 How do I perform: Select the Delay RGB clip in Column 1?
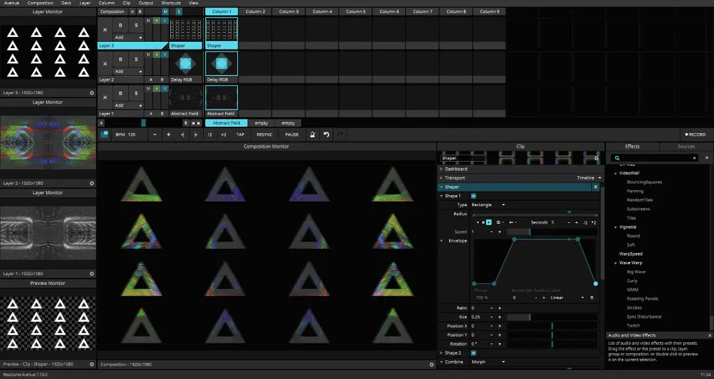click(x=221, y=63)
